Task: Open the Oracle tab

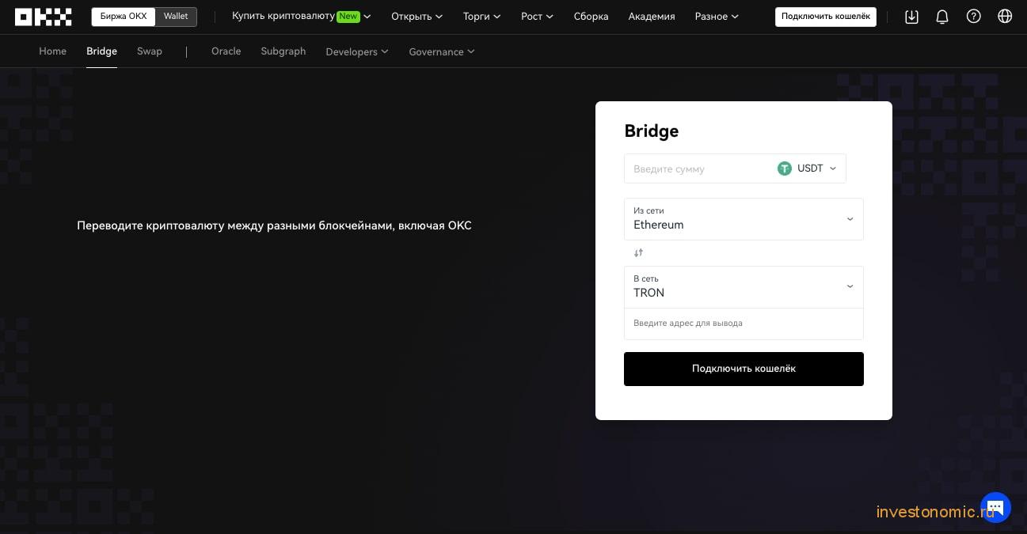Action: pyautogui.click(x=226, y=51)
